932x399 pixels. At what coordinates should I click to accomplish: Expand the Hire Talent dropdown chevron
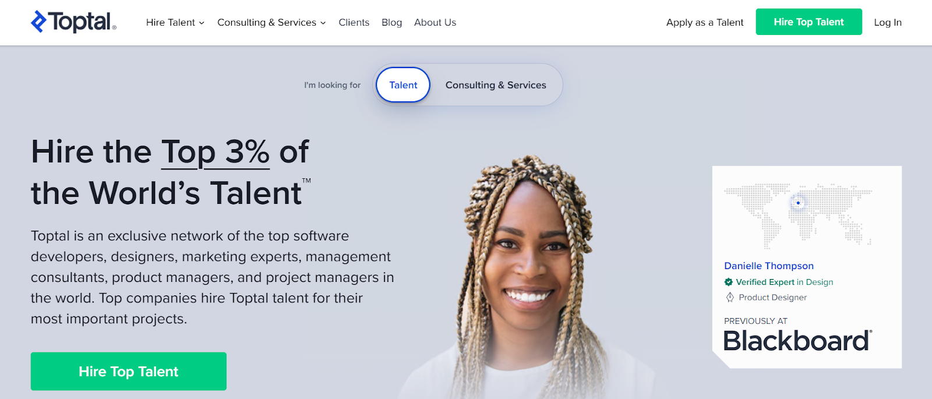tap(202, 23)
